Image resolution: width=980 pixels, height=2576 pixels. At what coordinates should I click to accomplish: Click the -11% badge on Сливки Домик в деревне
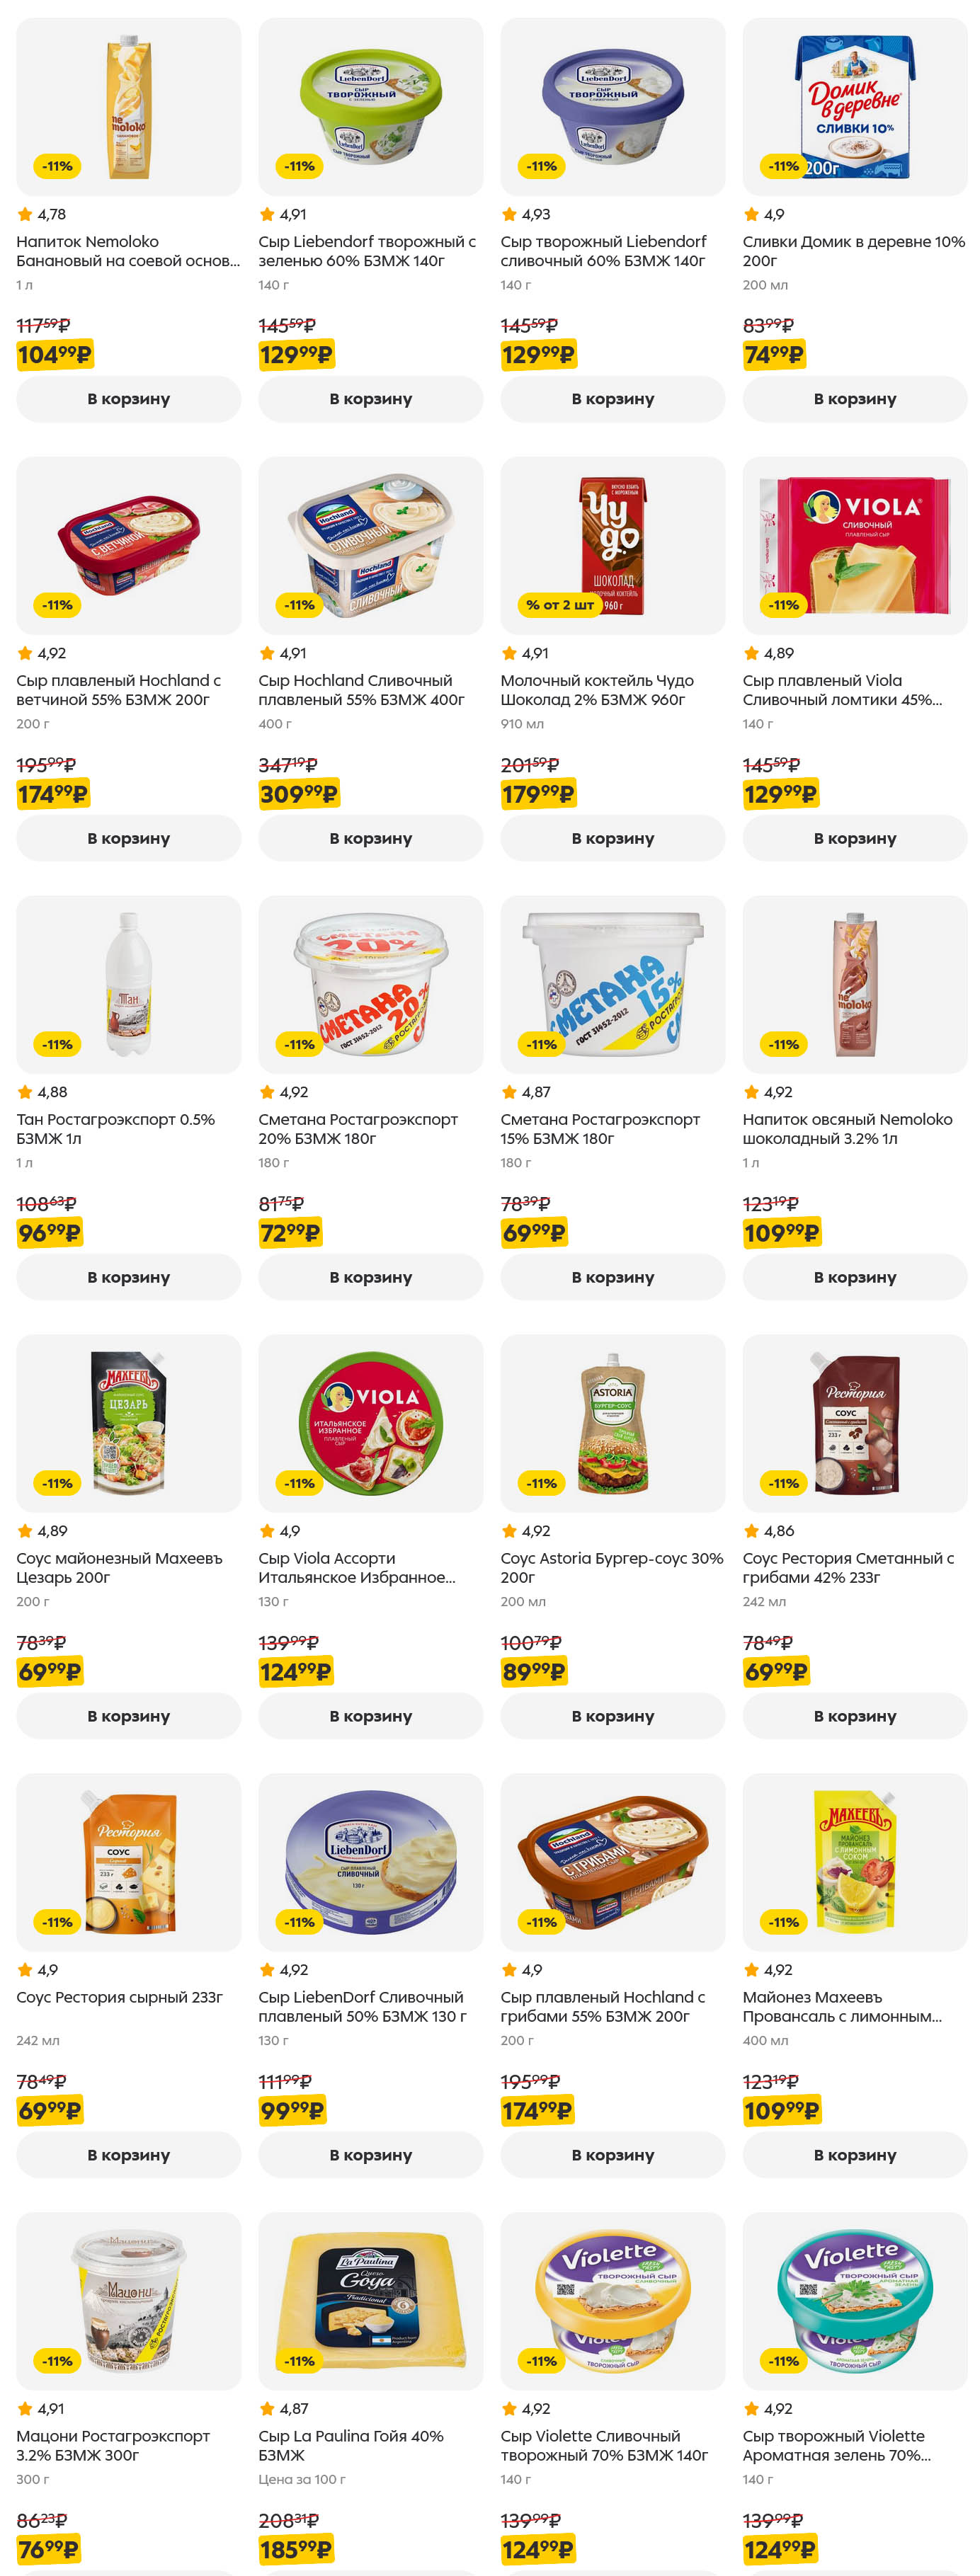pyautogui.click(x=783, y=166)
